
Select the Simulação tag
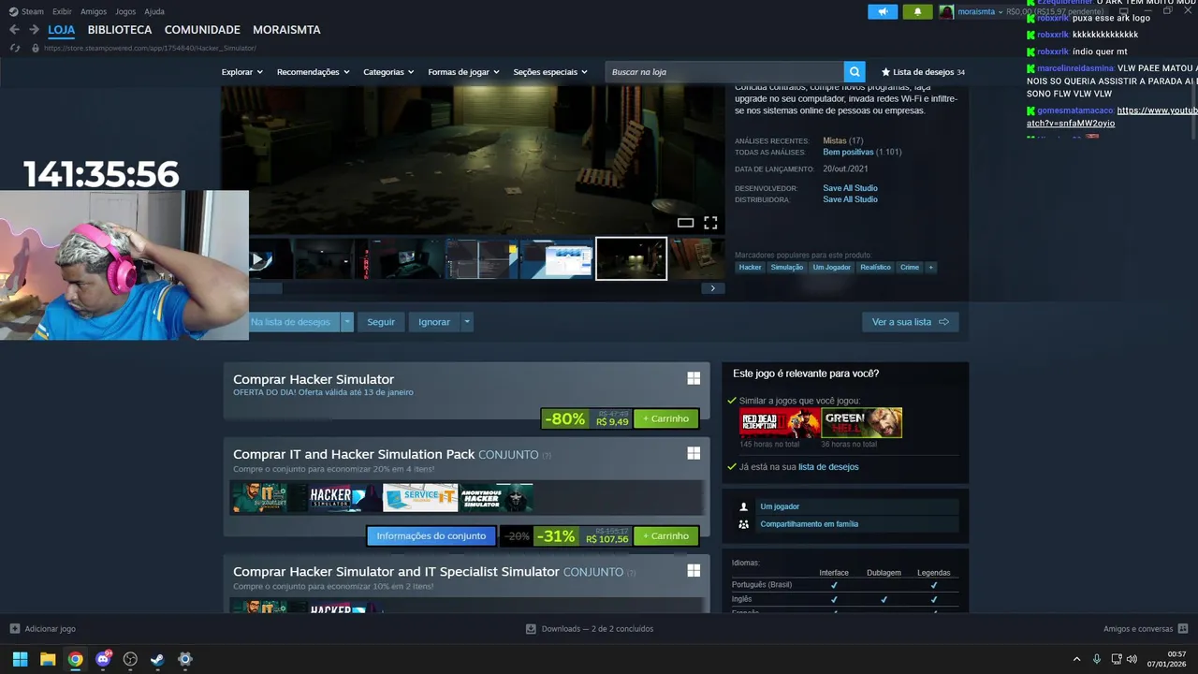pos(787,267)
